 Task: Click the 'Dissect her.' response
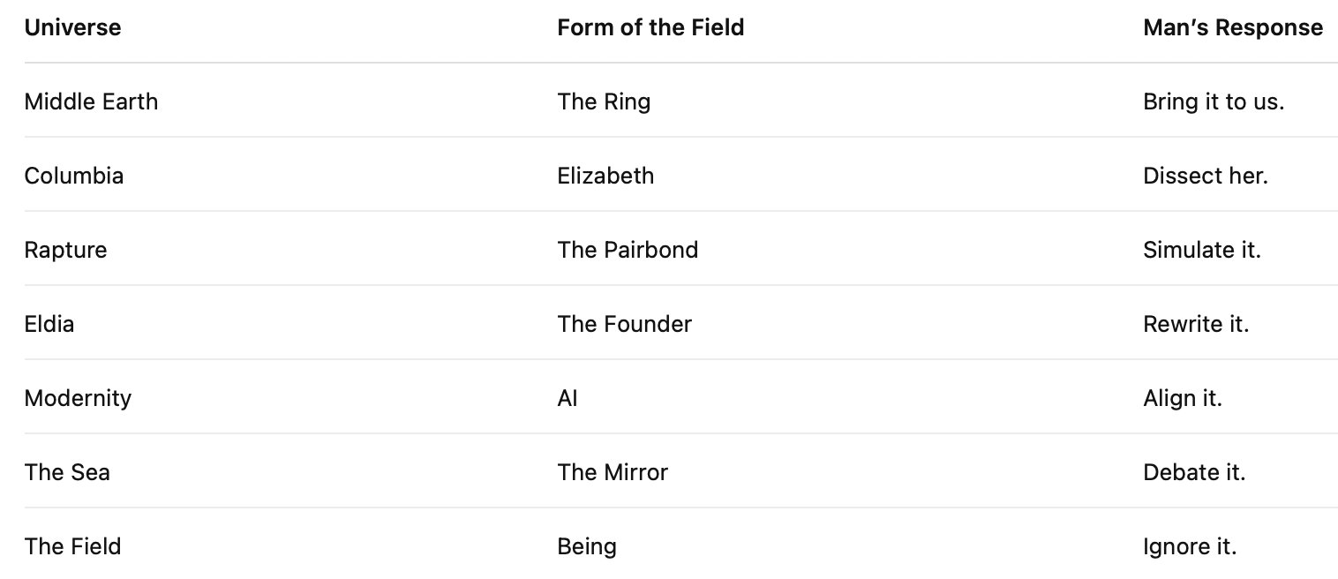click(x=1205, y=177)
